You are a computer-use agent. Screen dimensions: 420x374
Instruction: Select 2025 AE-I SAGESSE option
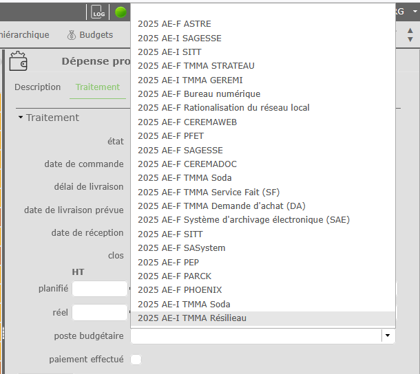tap(263, 38)
